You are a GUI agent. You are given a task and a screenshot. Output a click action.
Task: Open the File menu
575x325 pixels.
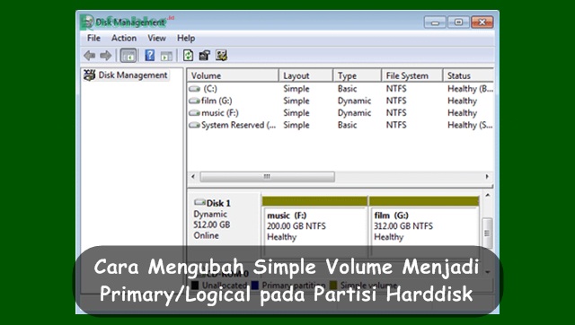[x=93, y=38]
